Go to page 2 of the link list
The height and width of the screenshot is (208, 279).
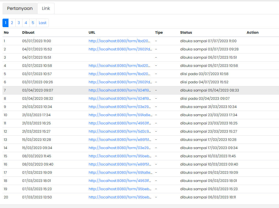coord(12,23)
